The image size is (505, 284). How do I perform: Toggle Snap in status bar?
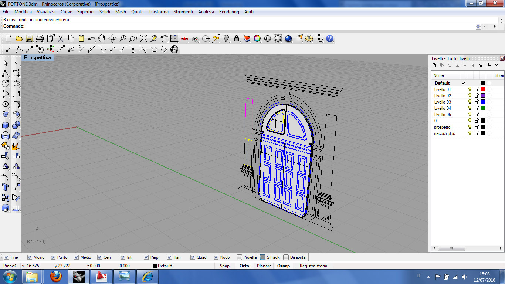click(225, 266)
